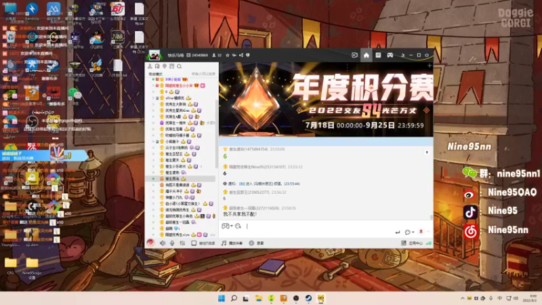Click the search icon in the sidebar toolbar
The image size is (542, 305).
(179, 66)
